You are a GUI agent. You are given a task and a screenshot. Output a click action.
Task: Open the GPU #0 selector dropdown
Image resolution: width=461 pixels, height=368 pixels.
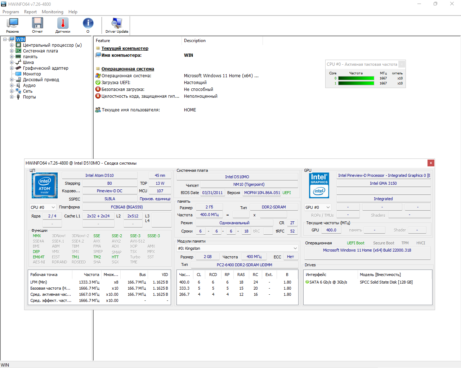(317, 207)
